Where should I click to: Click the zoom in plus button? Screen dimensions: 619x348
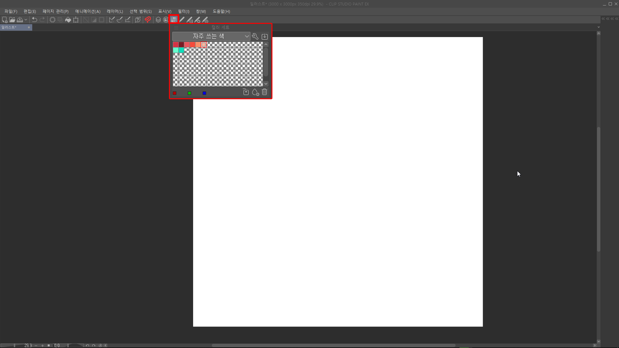point(42,345)
